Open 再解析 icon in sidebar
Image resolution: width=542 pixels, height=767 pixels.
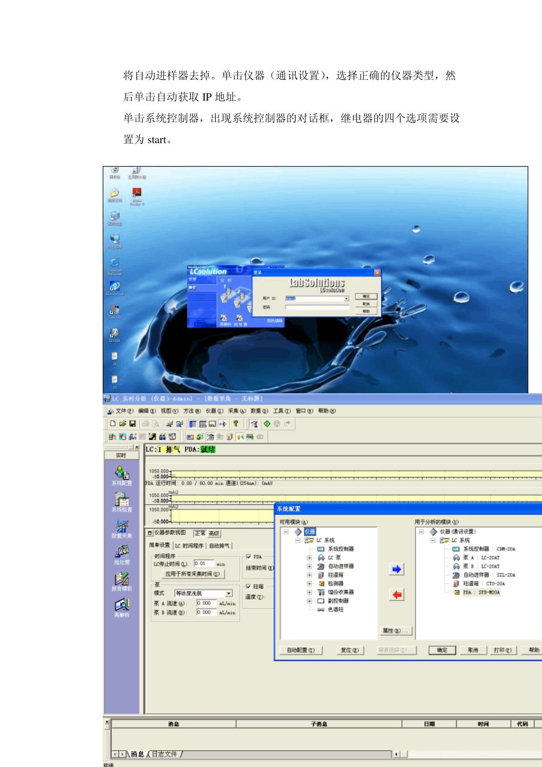coord(122,606)
